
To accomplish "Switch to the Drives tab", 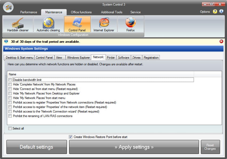I will coord(137,58).
